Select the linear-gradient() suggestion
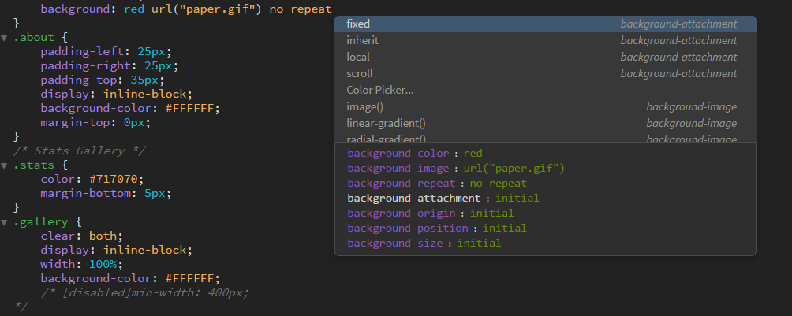 click(x=386, y=123)
